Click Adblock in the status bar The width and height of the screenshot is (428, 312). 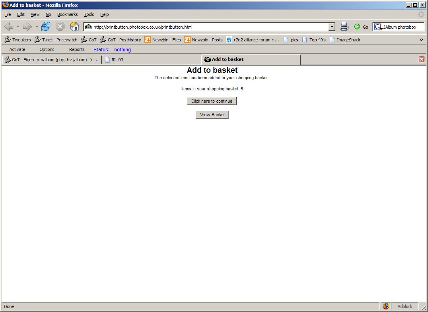[x=405, y=306]
